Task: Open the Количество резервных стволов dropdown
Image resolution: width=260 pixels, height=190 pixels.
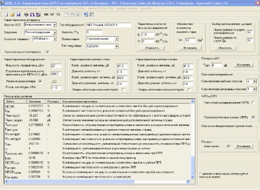Action: tap(254, 89)
